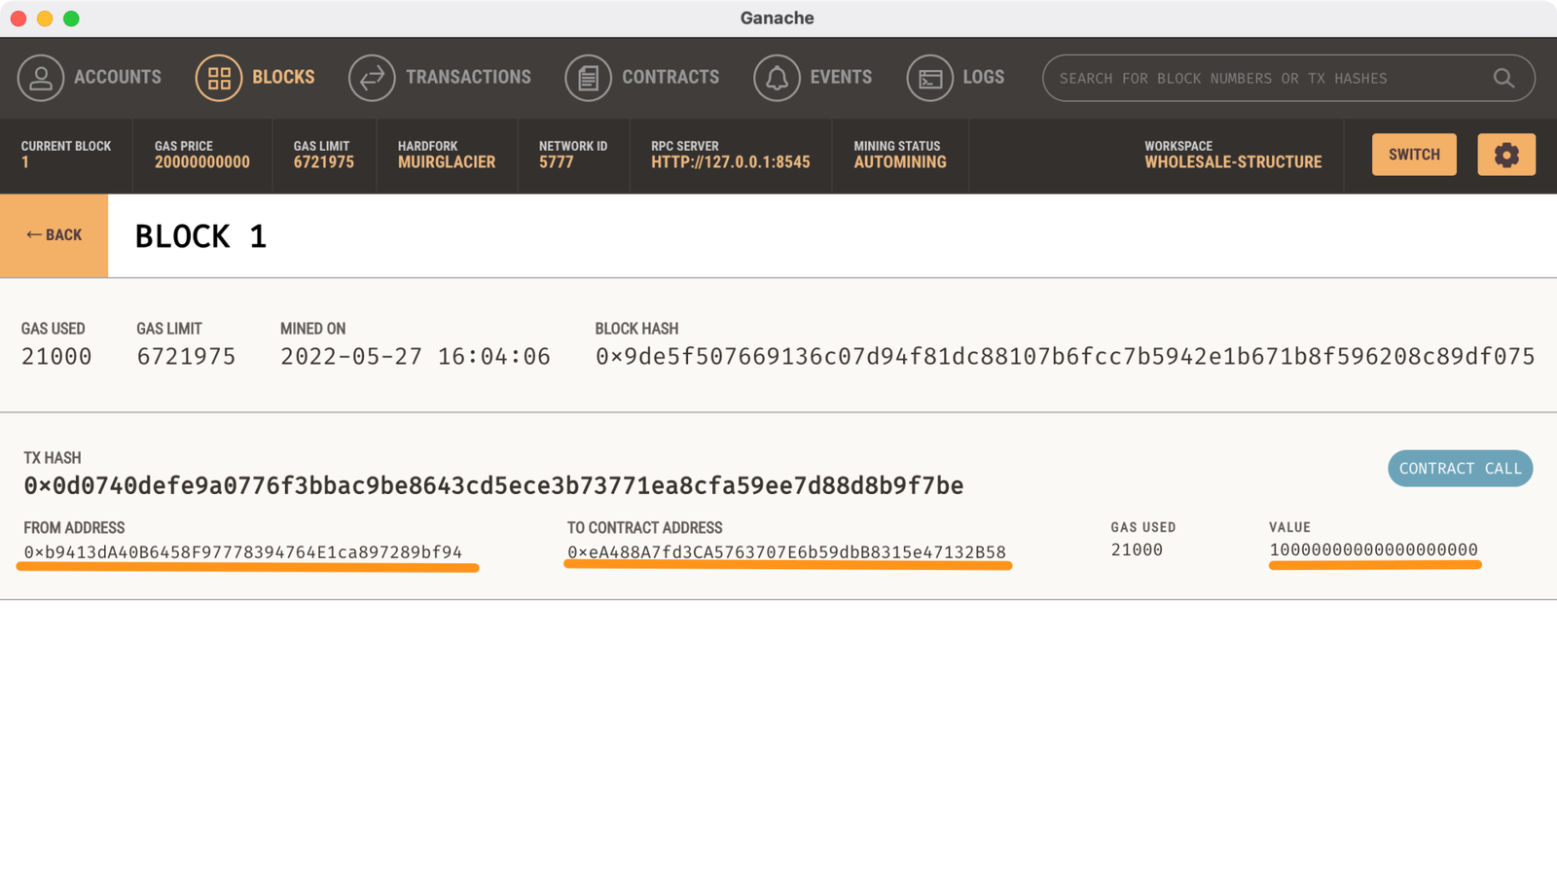Click the Events bell icon
1557x884 pixels.
777,78
